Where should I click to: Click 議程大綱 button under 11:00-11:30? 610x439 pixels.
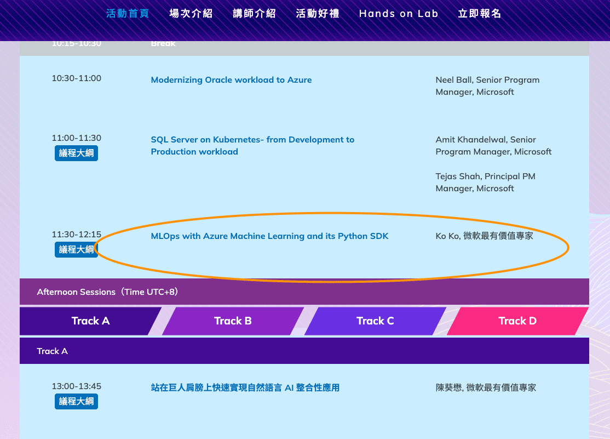pos(76,153)
